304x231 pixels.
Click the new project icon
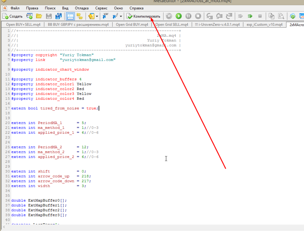point(29,16)
